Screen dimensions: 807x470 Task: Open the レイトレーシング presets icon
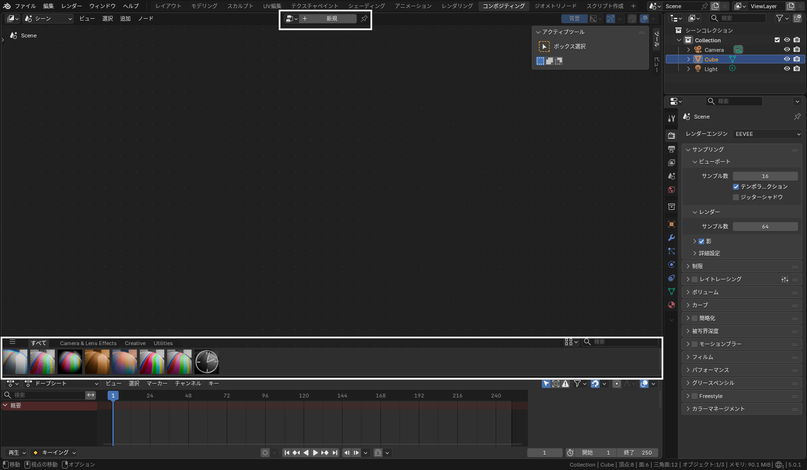[785, 279]
